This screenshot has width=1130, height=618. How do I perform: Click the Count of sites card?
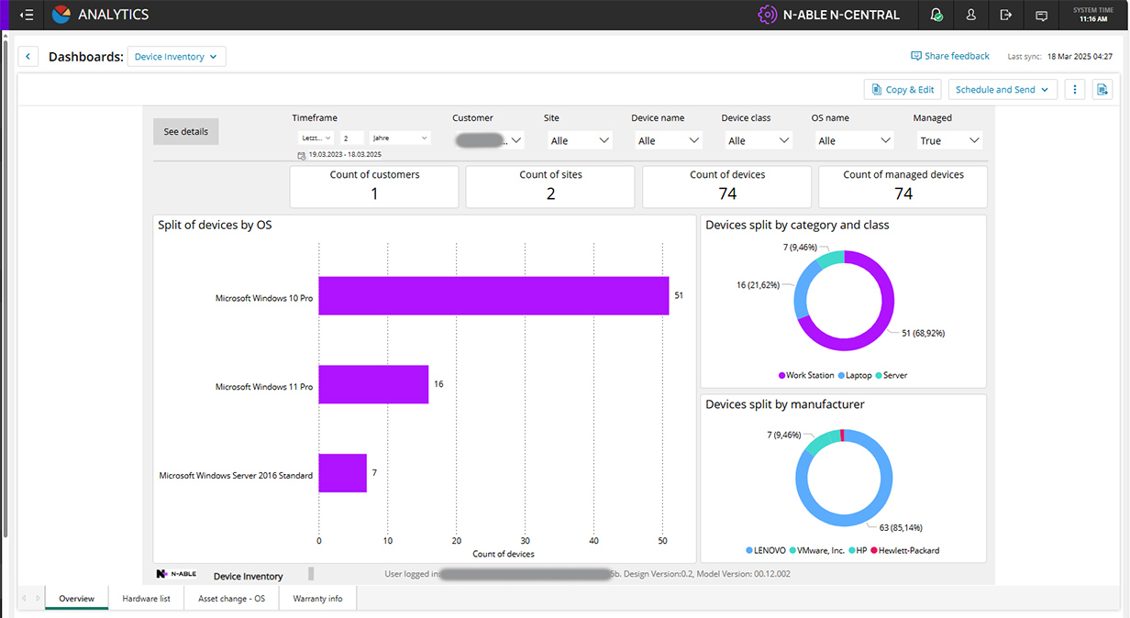tap(550, 186)
